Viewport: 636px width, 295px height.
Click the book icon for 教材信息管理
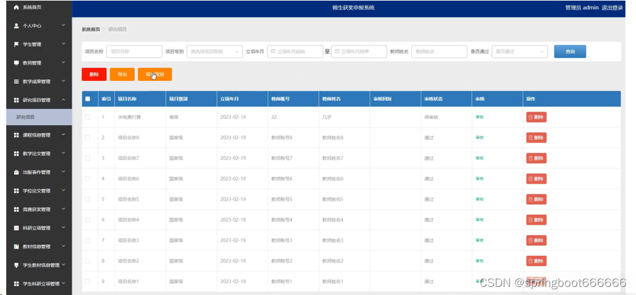pos(16,246)
